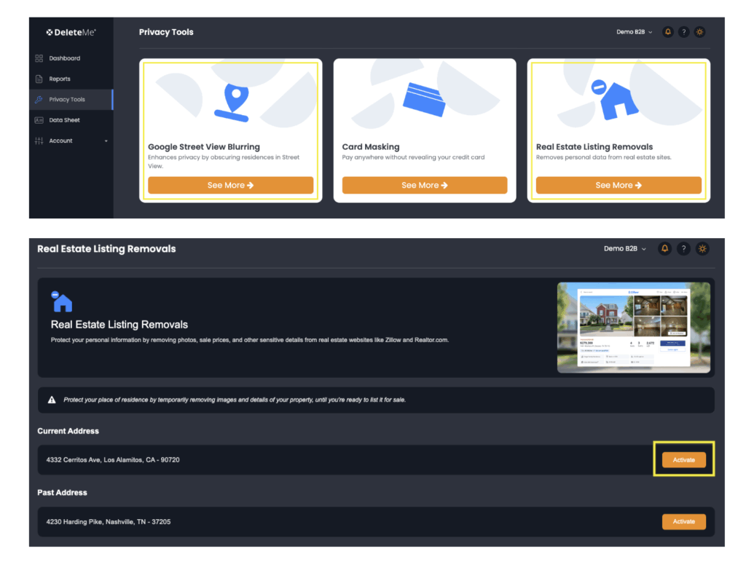Image resolution: width=746 pixels, height=562 pixels.
Task: Click the DeleteMe logo in the sidebar
Action: click(71, 32)
